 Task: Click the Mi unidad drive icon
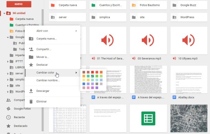pos(9,13)
